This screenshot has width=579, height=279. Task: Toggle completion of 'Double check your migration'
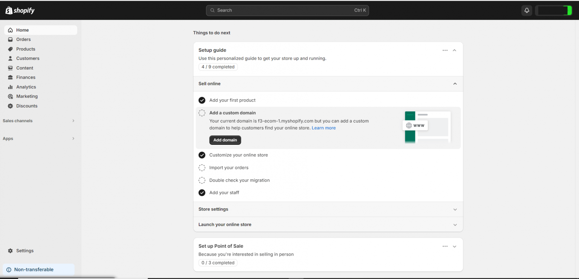click(x=202, y=180)
